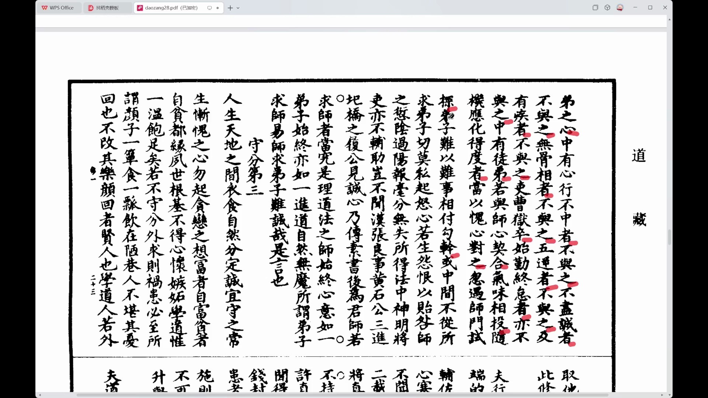Click the vertical scrollbar up arrow
Screen dimensions: 708x398
(x=670, y=19)
